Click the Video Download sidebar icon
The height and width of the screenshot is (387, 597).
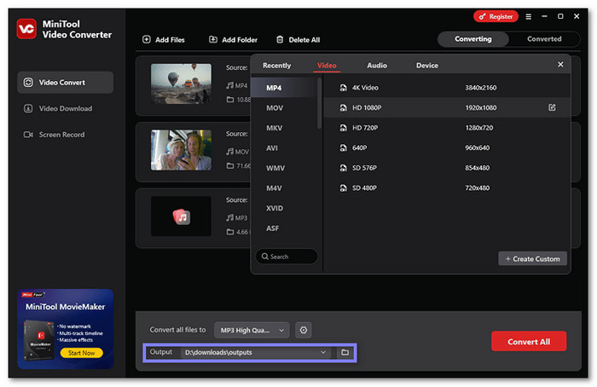(28, 108)
